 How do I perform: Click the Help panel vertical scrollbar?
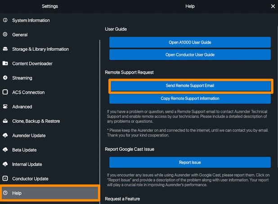pyautogui.click(x=278, y=97)
